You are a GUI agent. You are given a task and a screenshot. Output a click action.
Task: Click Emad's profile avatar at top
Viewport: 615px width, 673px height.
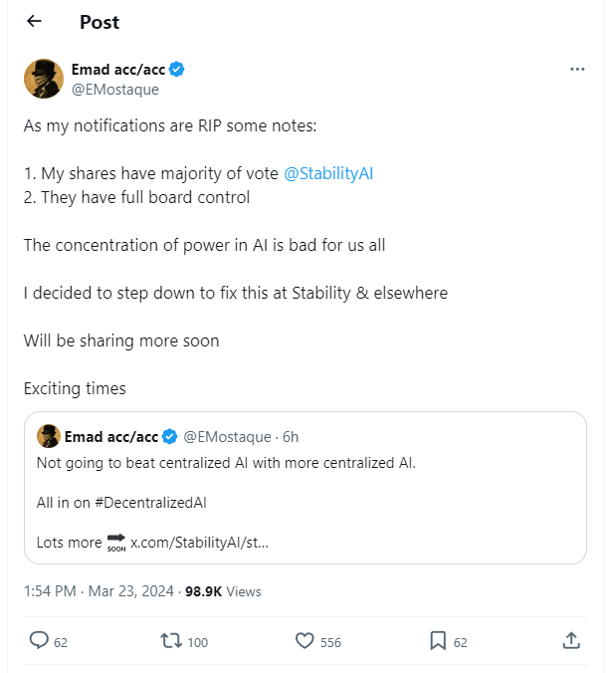click(x=44, y=79)
